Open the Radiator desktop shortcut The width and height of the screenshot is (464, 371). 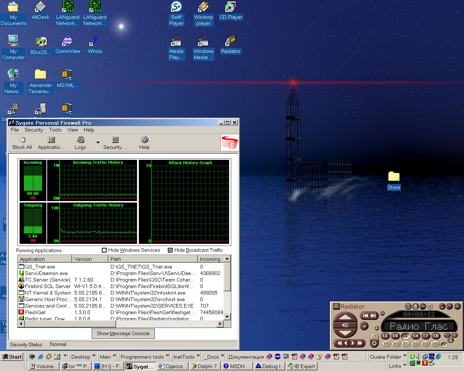point(231,41)
